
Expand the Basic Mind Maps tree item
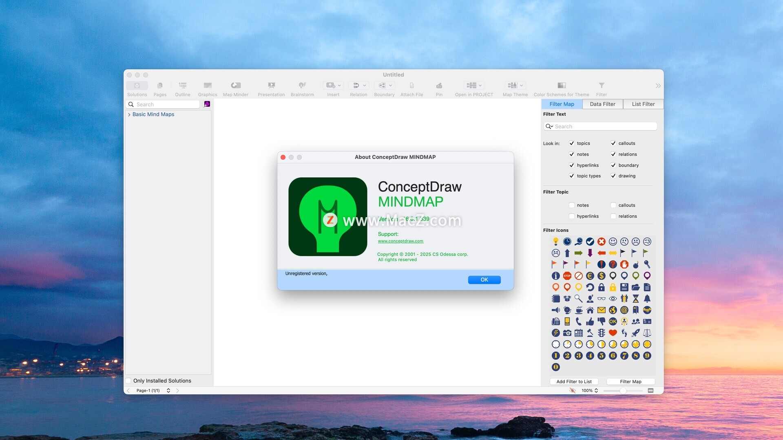[x=129, y=114]
